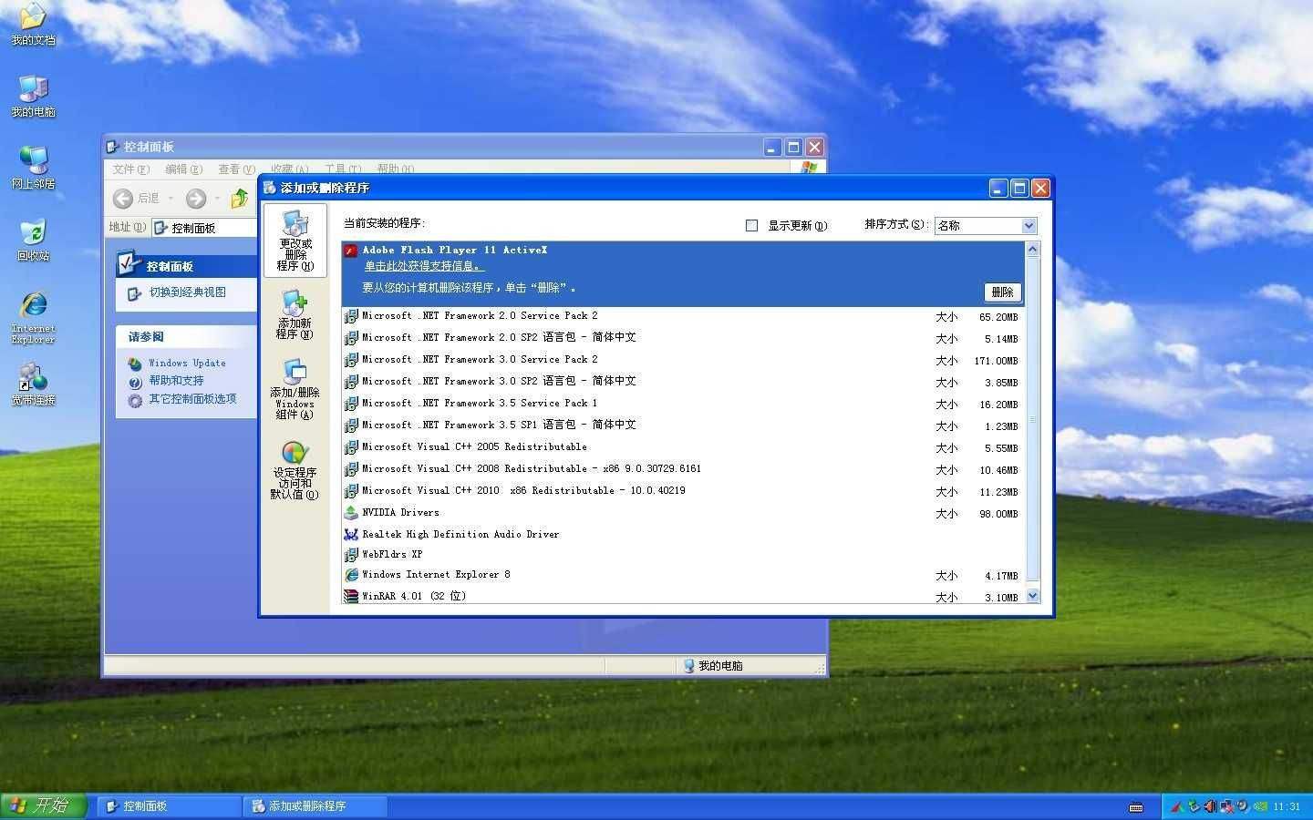The height and width of the screenshot is (820, 1313).
Task: Click language bar keyboard icon on taskbar
Action: point(1136,807)
